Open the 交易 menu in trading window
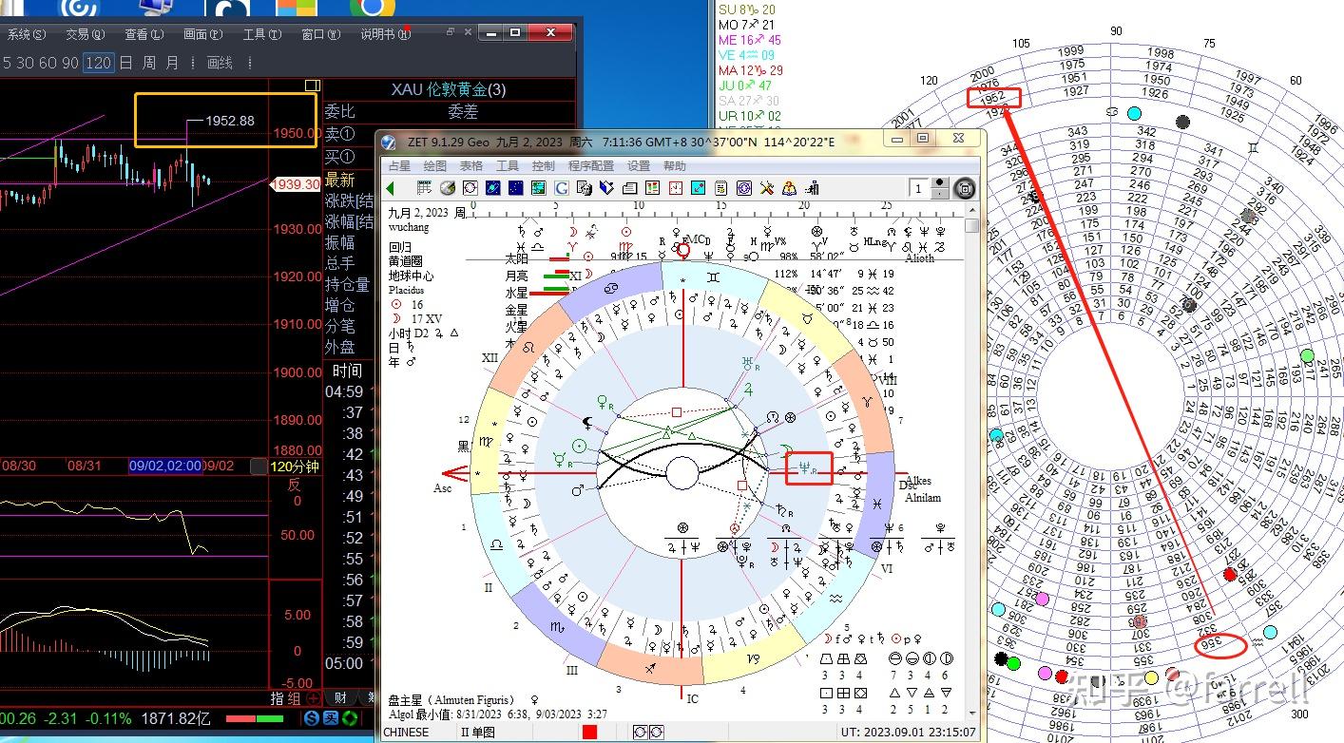The image size is (1344, 743). tap(85, 34)
